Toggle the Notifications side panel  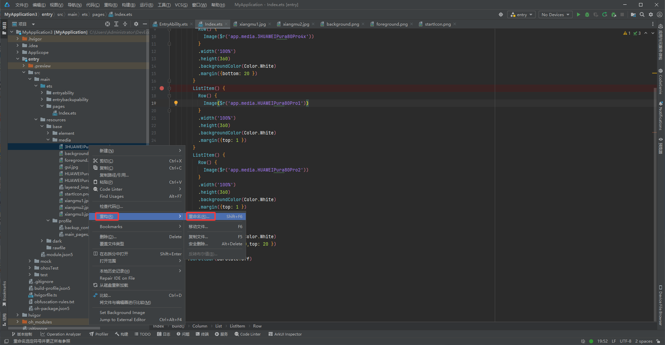[x=661, y=116]
